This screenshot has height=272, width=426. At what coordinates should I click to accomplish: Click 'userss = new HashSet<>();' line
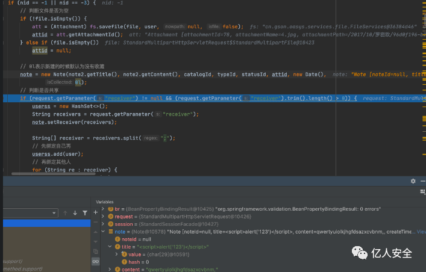click(70, 106)
